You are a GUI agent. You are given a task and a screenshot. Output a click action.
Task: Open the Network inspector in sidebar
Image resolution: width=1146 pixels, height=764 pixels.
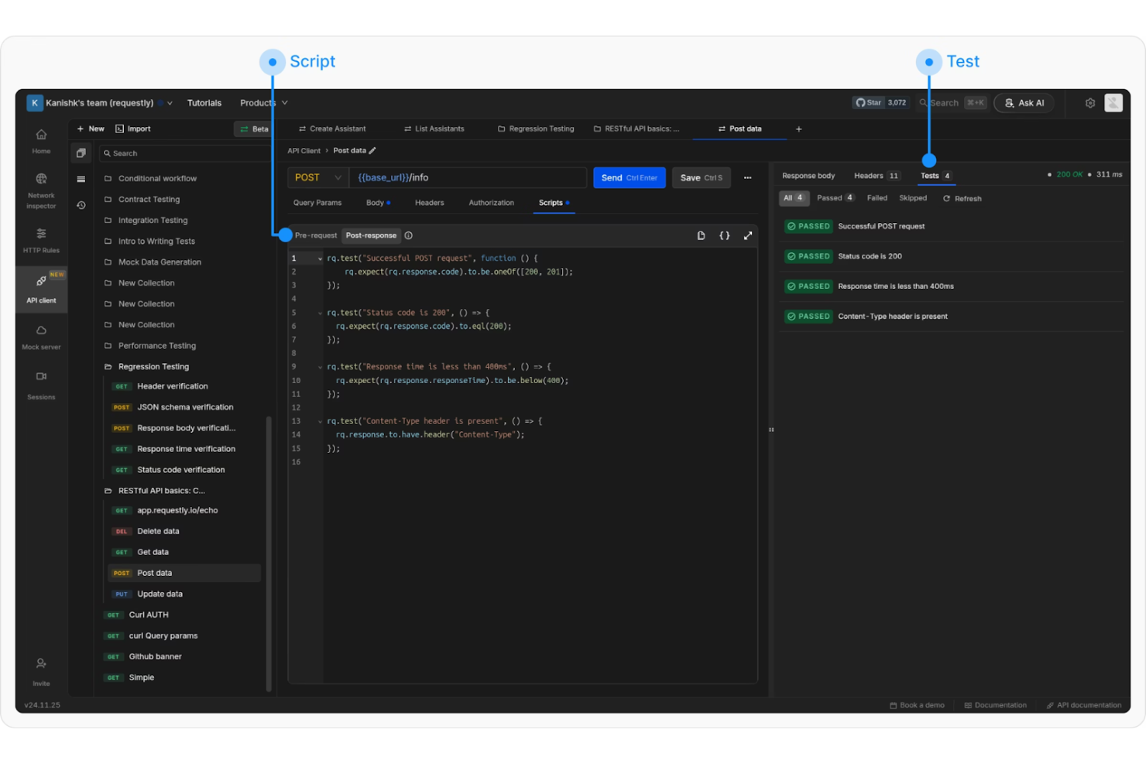tap(41, 190)
